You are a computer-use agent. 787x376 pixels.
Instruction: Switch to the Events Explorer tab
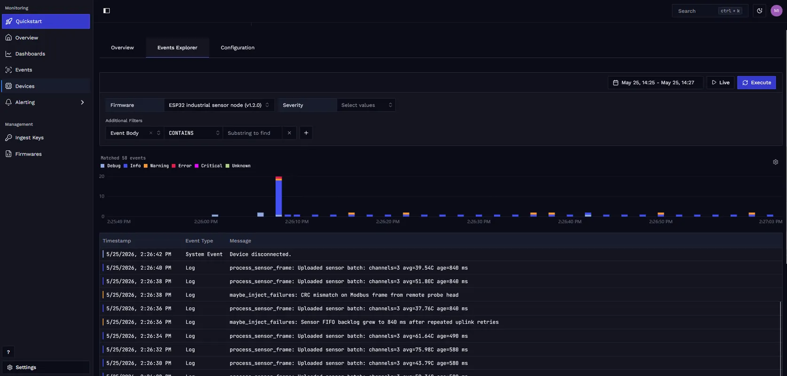click(177, 48)
